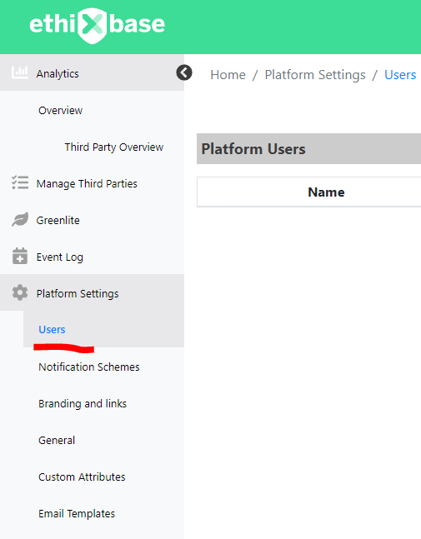Select Users in the sidebar

pyautogui.click(x=52, y=329)
